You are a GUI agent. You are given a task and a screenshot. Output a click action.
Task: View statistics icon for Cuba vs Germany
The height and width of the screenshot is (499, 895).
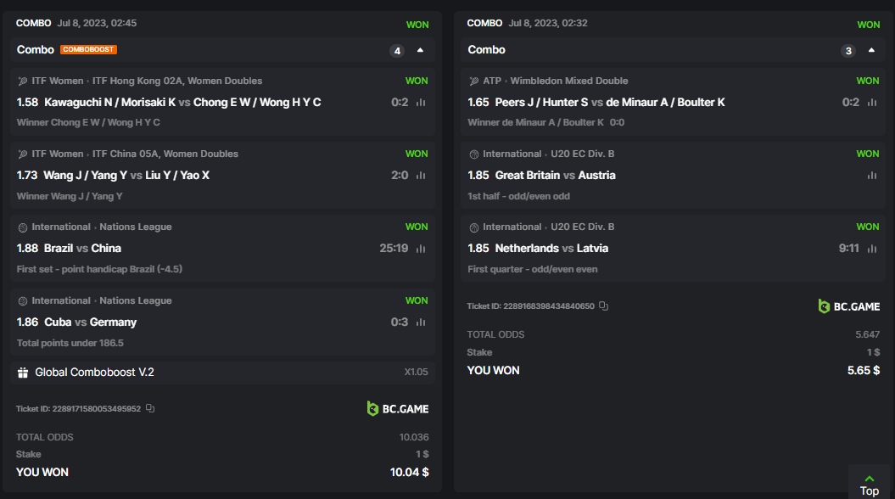coord(421,322)
